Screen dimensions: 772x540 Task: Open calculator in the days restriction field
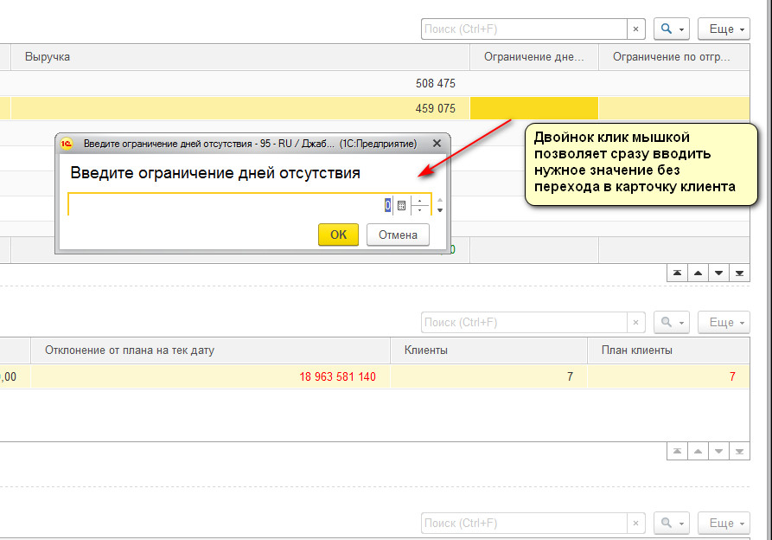(x=401, y=206)
